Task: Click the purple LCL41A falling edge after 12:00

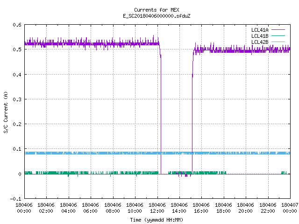Action: pyautogui.click(x=161, y=114)
